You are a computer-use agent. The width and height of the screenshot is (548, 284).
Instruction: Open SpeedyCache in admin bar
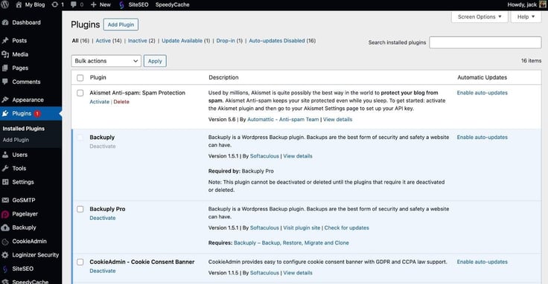point(172,4)
